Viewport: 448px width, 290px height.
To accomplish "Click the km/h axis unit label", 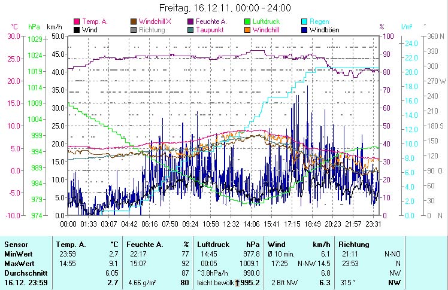I will pyautogui.click(x=54, y=27).
